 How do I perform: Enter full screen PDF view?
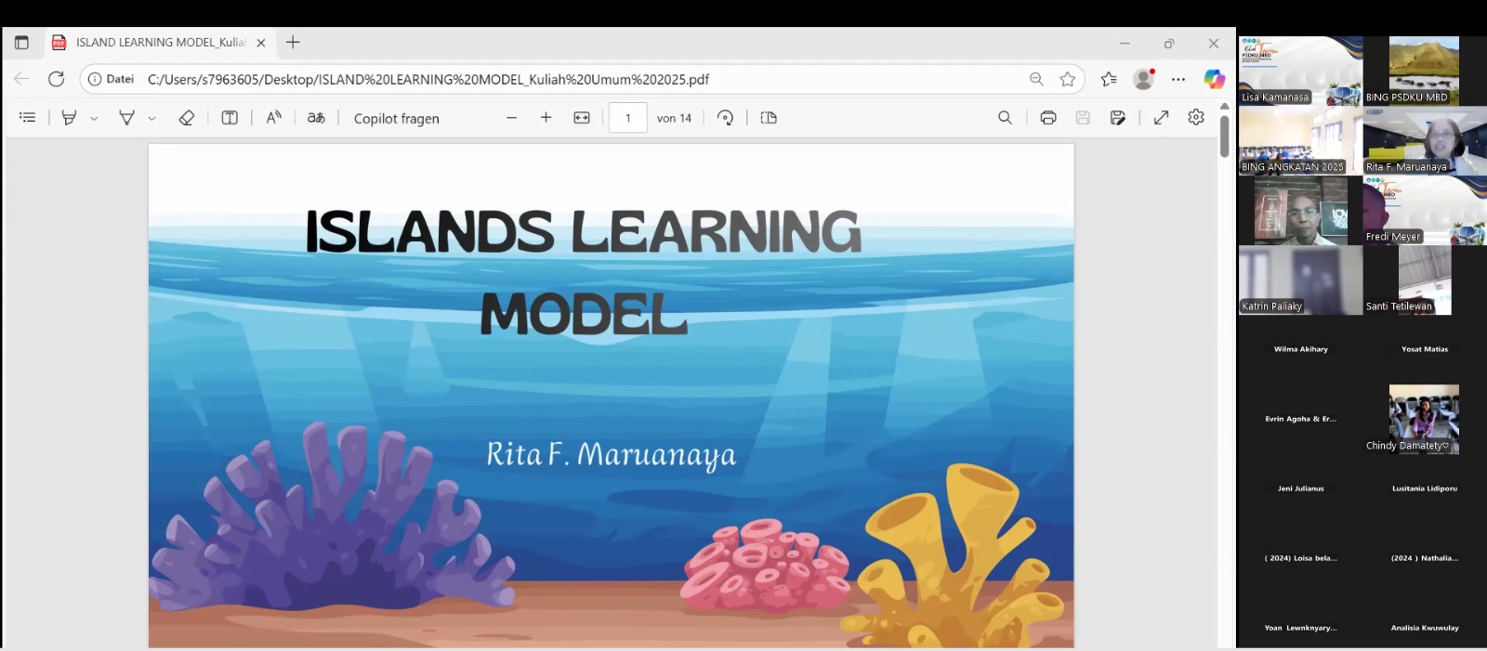(x=1161, y=118)
